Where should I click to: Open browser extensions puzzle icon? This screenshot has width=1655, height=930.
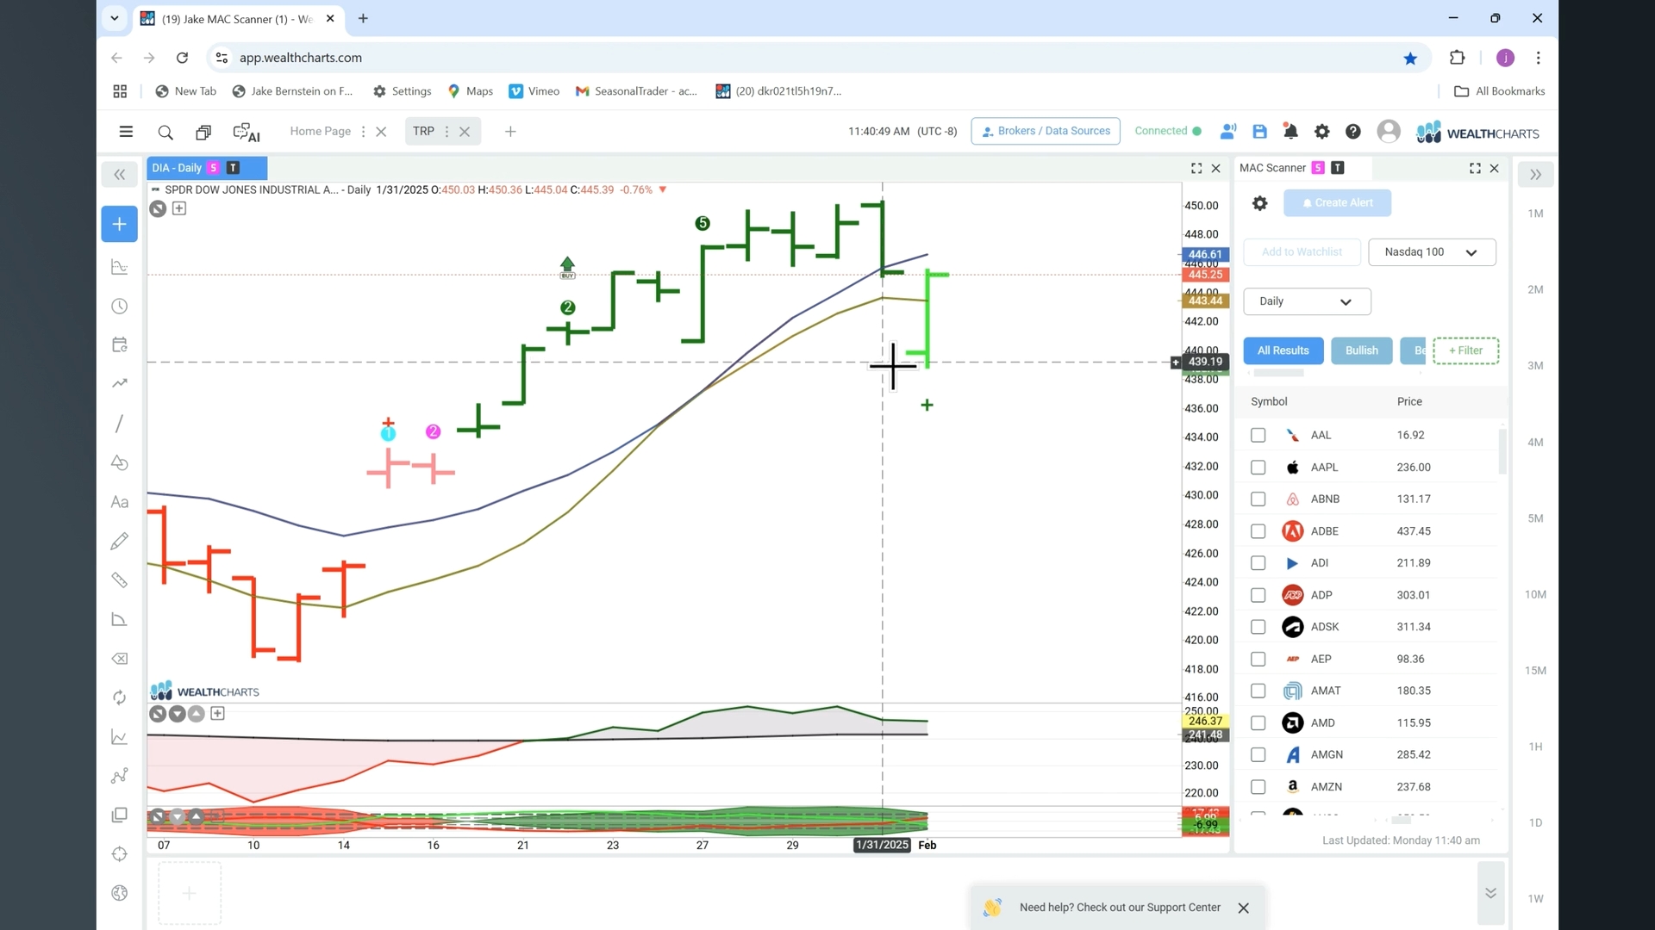tap(1457, 58)
